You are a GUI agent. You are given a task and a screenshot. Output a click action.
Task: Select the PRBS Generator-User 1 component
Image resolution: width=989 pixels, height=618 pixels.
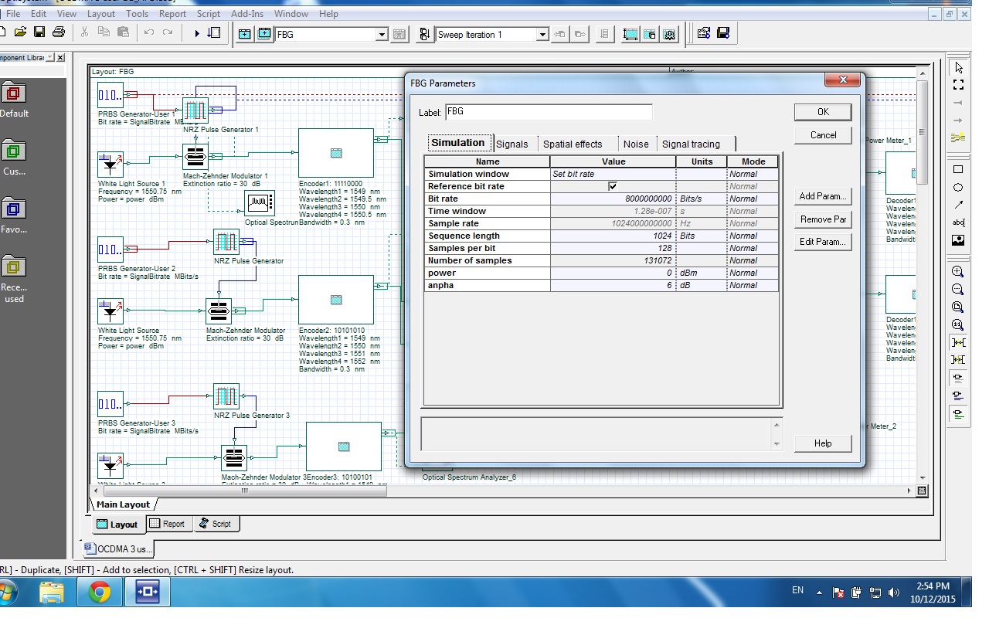tap(110, 95)
